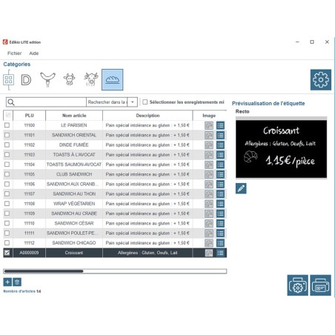Viewport: 335px width, 335px height.
Task: Select the 'SANDWICH AUX CRANB...' name cell
Action: [74, 184]
